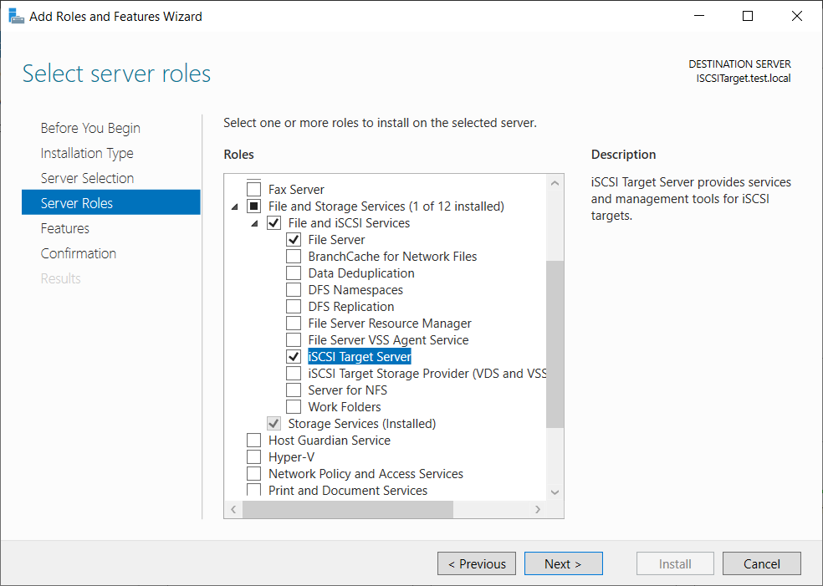Select Storage Services (Installed) row
The image size is (823, 586).
[x=361, y=423]
